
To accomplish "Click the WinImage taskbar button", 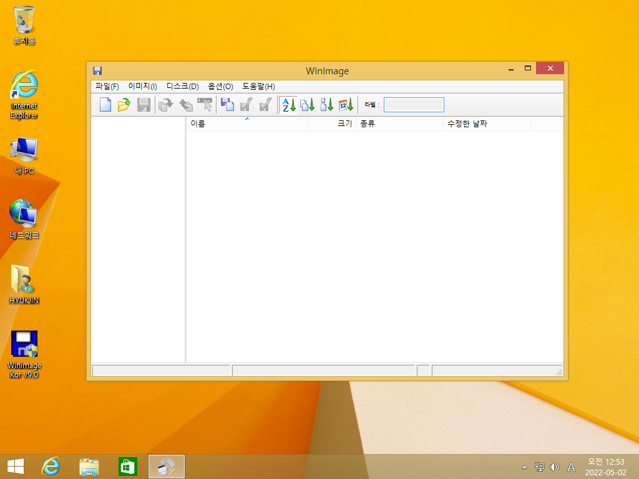I will point(166,467).
